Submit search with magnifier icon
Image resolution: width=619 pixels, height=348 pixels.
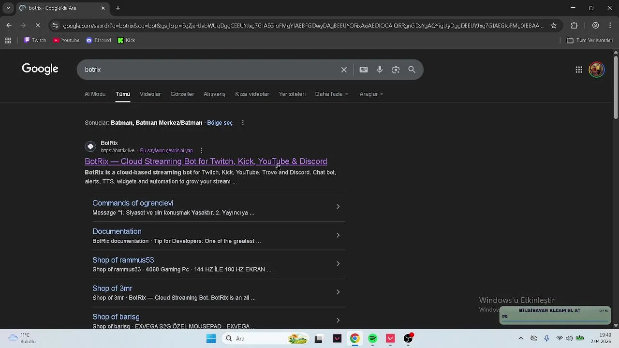[412, 70]
